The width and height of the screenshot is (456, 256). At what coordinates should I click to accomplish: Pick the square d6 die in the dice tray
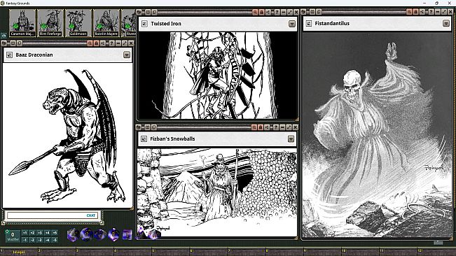127,234
